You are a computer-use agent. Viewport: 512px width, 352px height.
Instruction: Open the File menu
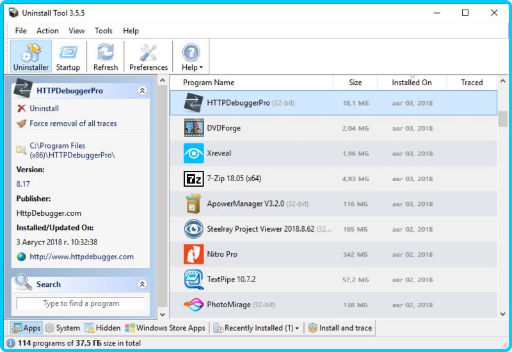pos(21,31)
